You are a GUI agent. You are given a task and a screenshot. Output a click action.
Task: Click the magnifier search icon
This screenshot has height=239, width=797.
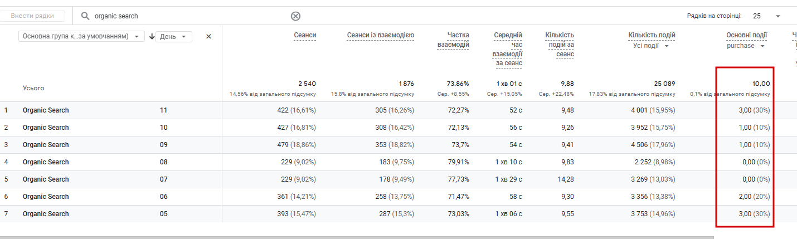click(85, 16)
